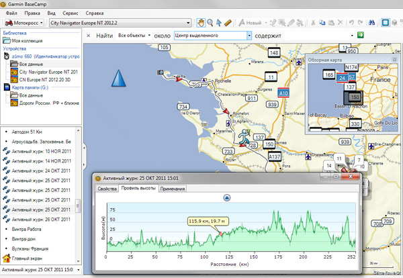Click the blue north arrow marker

click(x=118, y=78)
